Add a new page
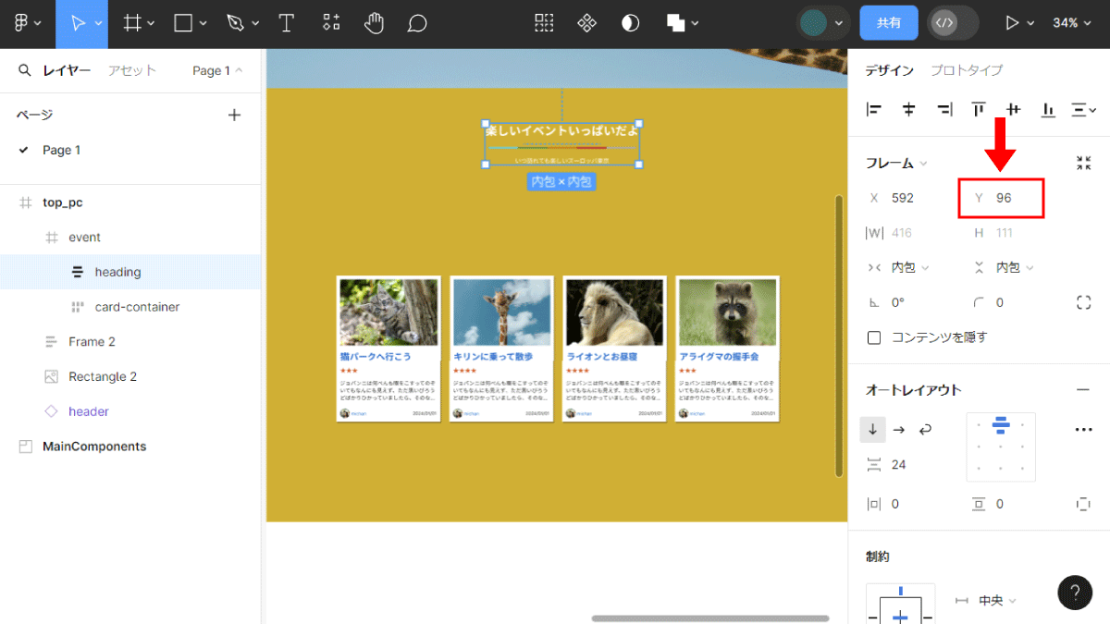 tap(234, 115)
